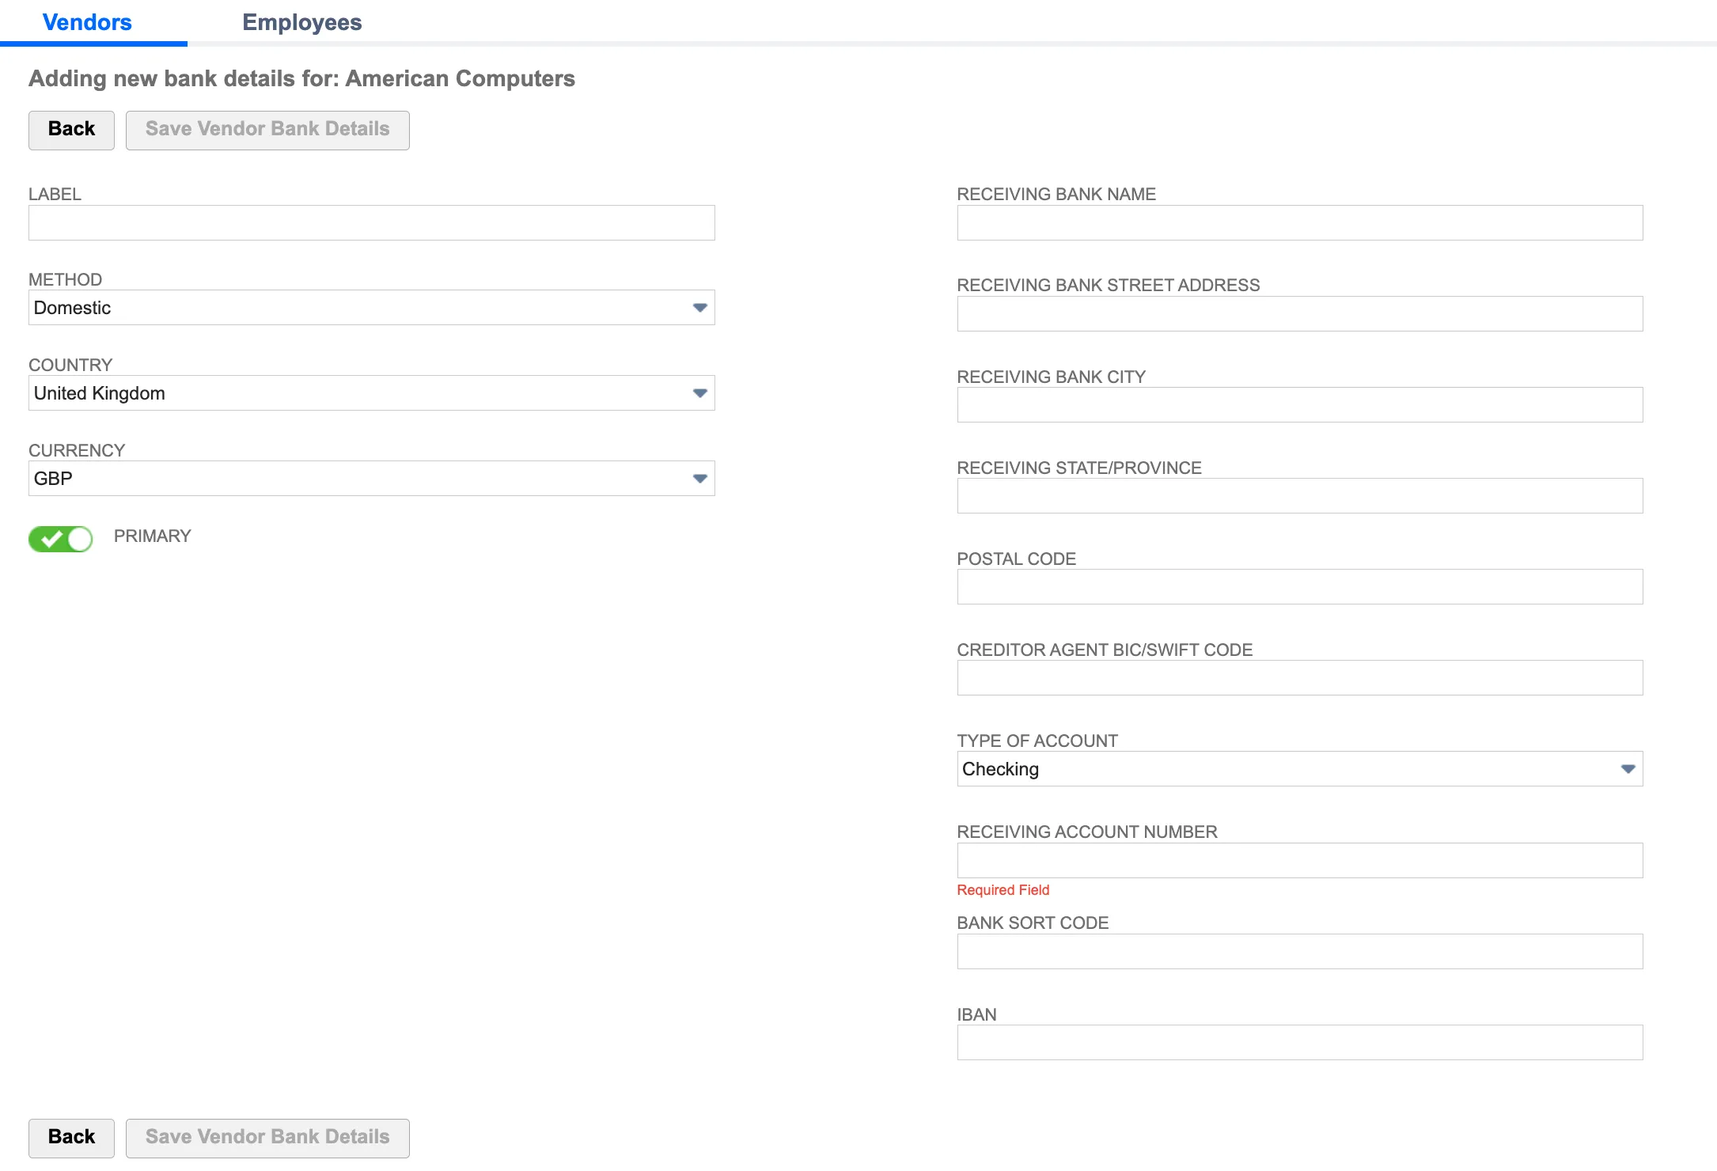1717x1171 pixels.
Task: Expand the COUNTRY dropdown arrow
Action: 699,393
